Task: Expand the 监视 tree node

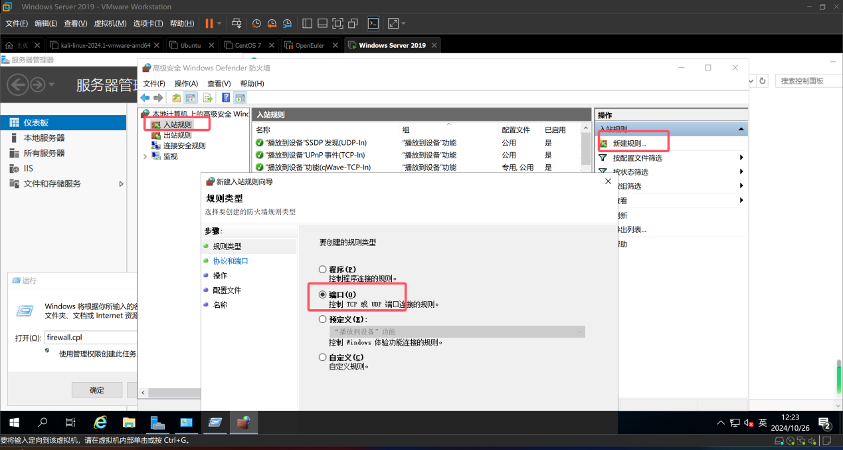Action: click(145, 156)
